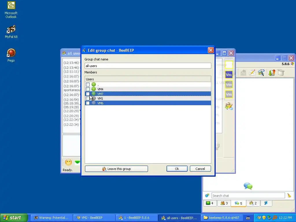Select the VM4 row in members list

148,89
